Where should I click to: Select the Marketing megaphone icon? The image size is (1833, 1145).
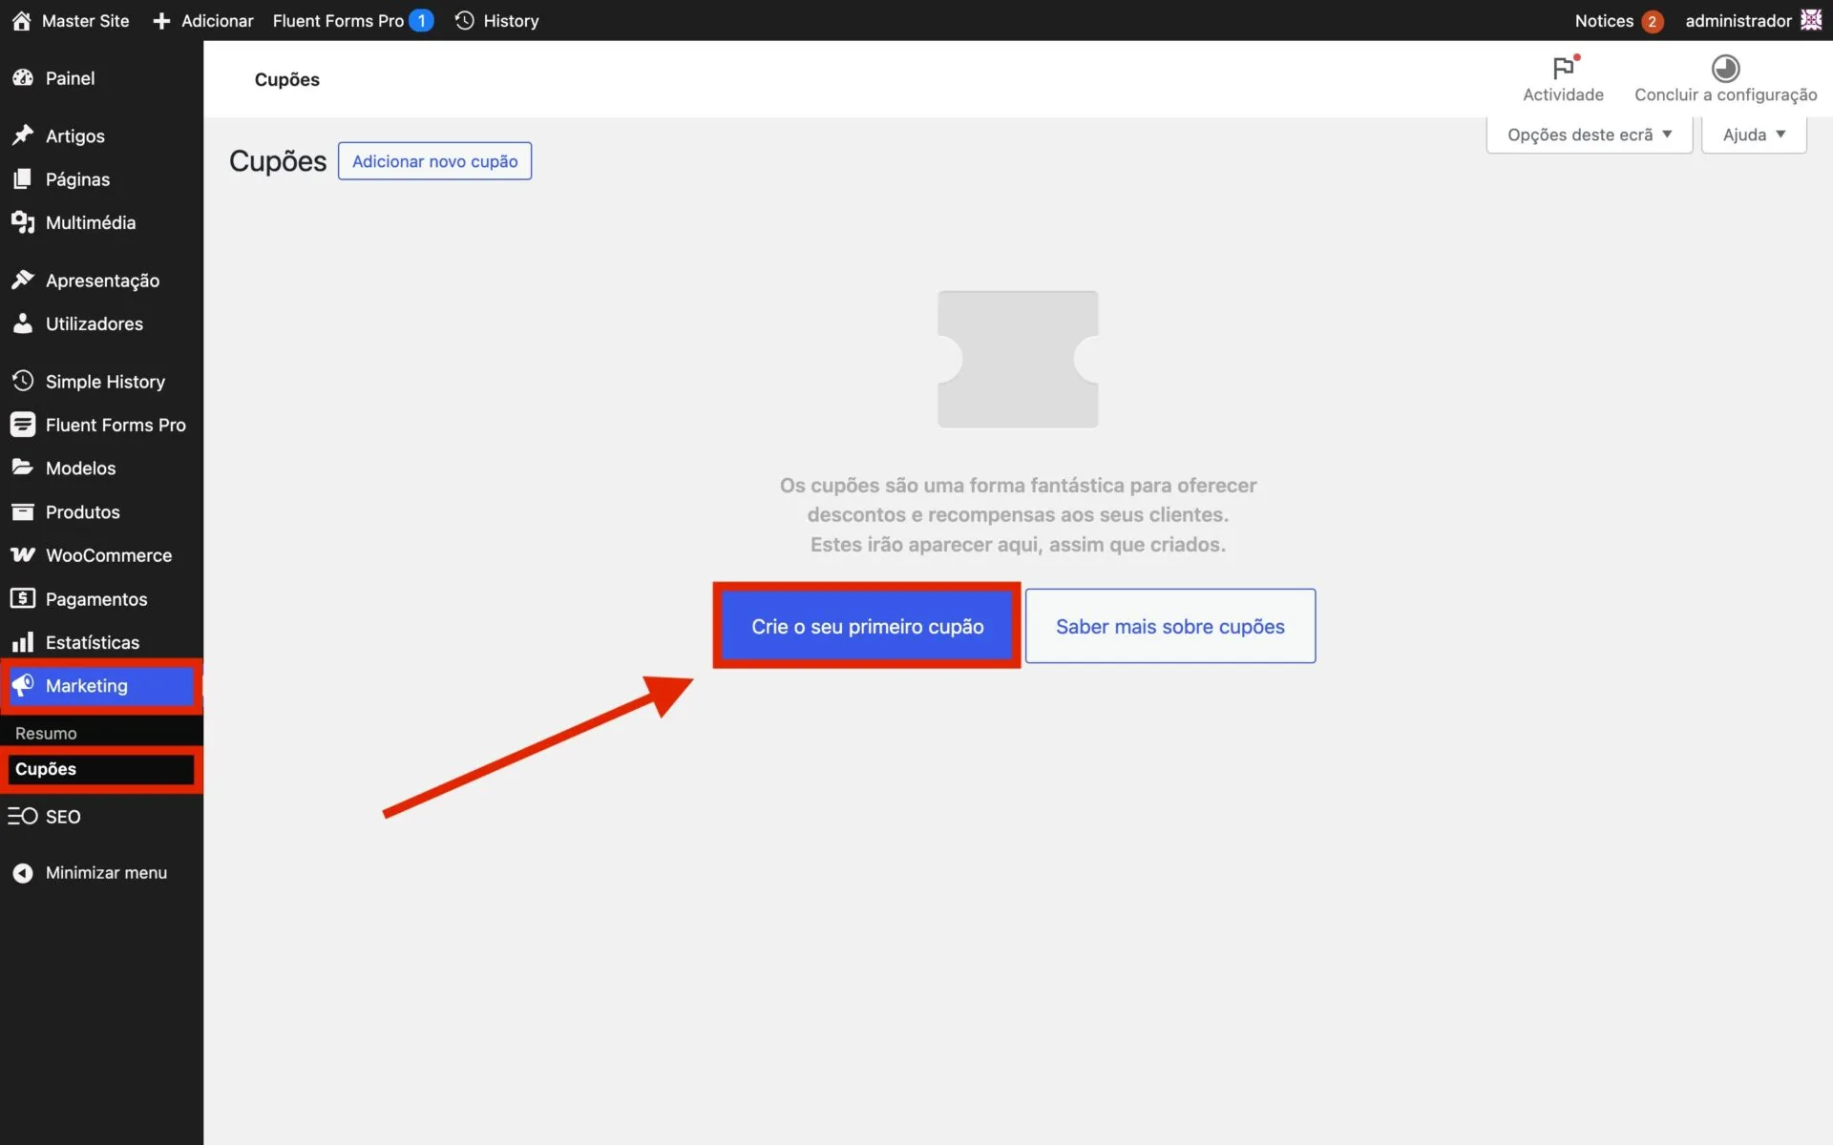tap(23, 685)
